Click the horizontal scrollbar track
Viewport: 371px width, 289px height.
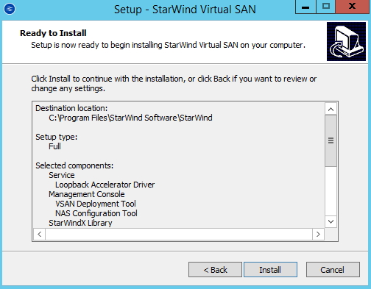pyautogui.click(x=179, y=234)
